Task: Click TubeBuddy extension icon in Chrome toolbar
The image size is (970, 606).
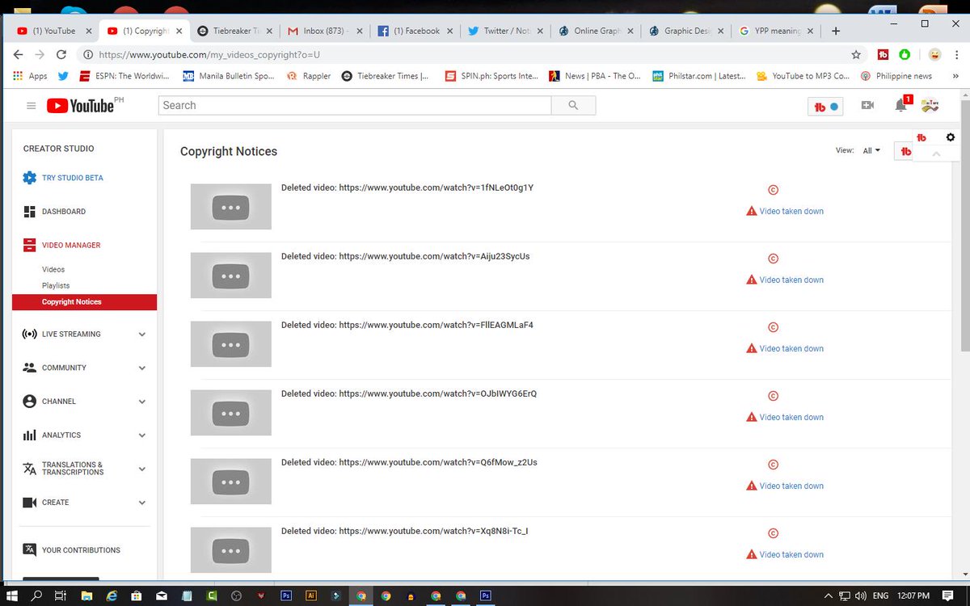Action: pyautogui.click(x=884, y=55)
